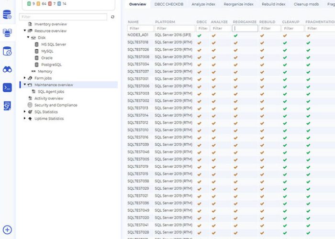335x239 pixels.
Task: Click the REBUILD column filter field
Action: click(269, 28)
